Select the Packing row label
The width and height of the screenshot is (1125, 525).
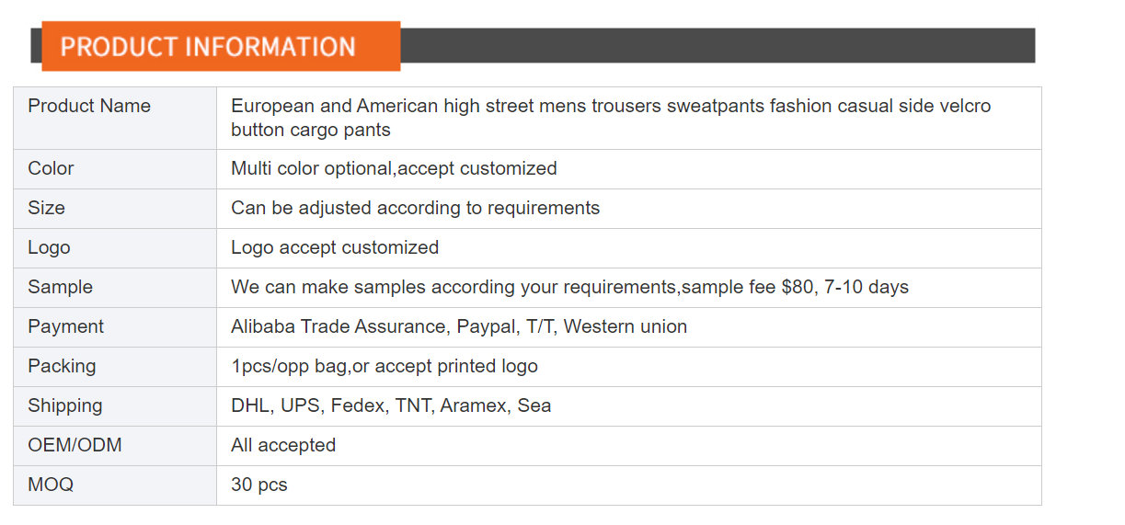tap(62, 366)
